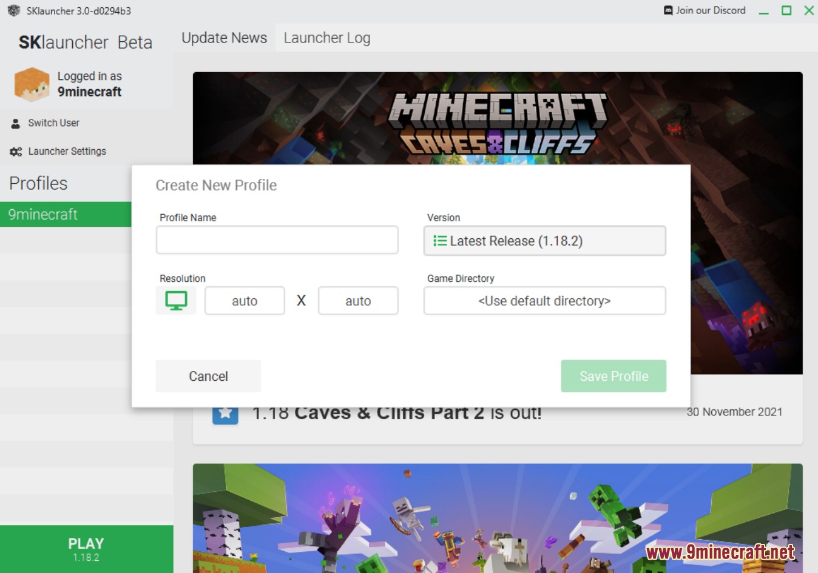This screenshot has width=818, height=573.
Task: Click the Profile Name input field
Action: click(277, 240)
